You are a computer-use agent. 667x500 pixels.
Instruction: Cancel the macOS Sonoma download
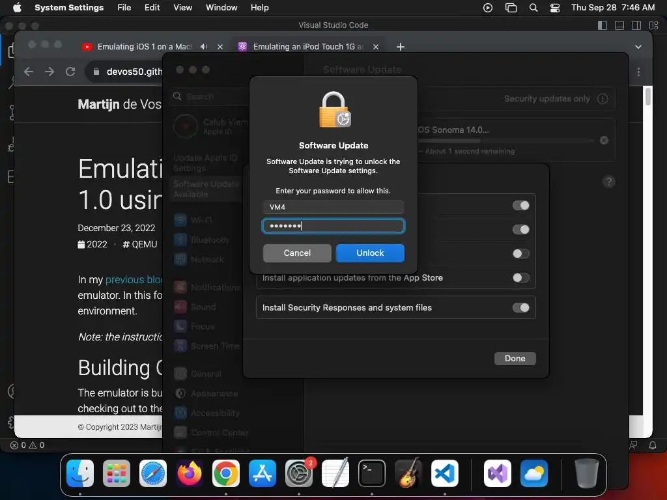click(604, 141)
